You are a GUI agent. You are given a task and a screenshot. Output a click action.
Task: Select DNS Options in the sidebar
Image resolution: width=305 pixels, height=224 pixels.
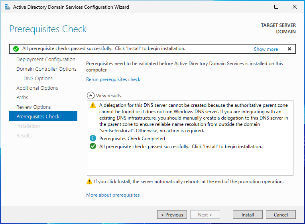(38, 79)
